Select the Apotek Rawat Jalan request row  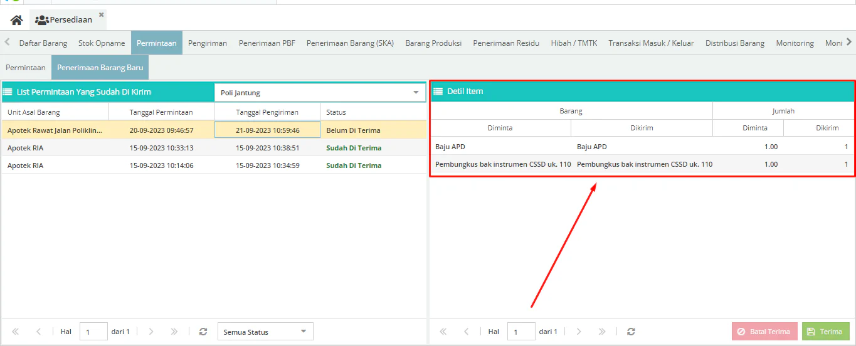coord(55,130)
